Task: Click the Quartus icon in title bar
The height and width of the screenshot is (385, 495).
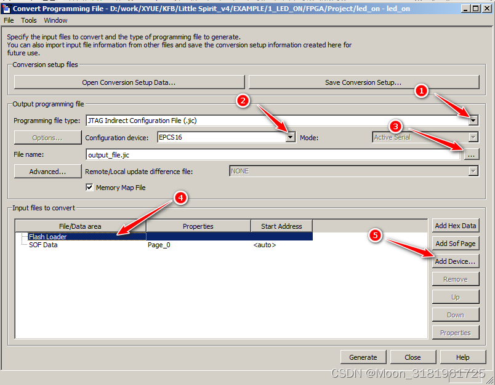Action: tap(6, 9)
